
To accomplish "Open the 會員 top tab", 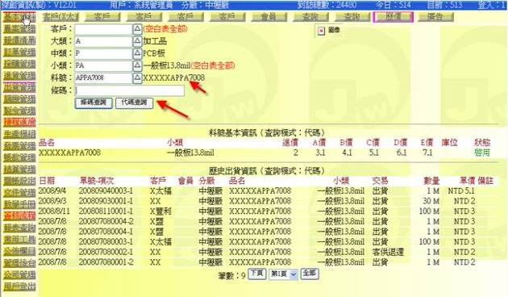I will 269,17.
